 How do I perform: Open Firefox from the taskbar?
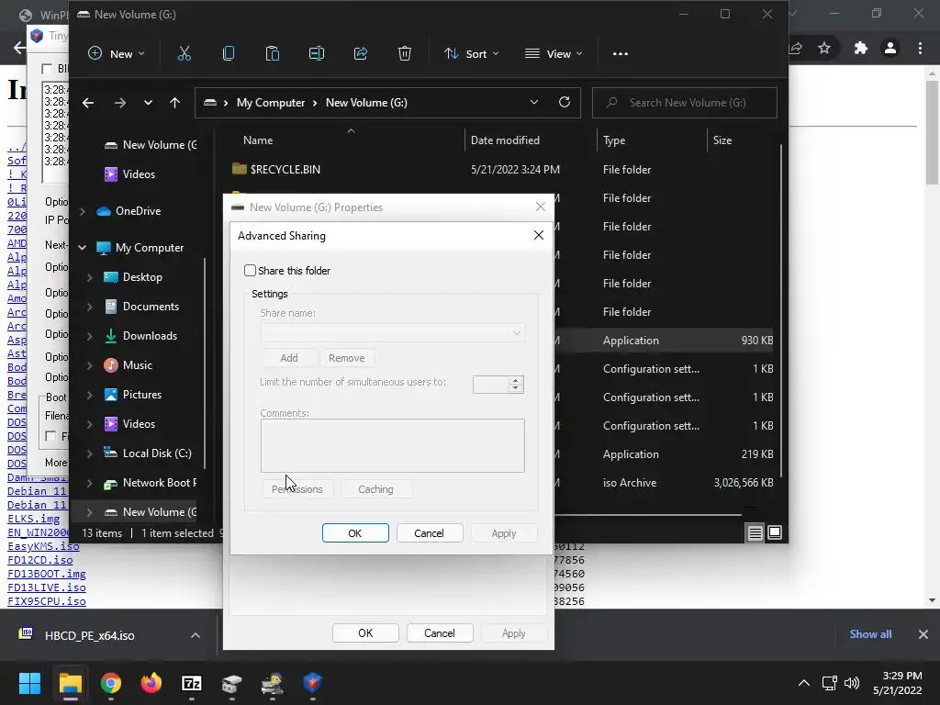pyautogui.click(x=151, y=683)
